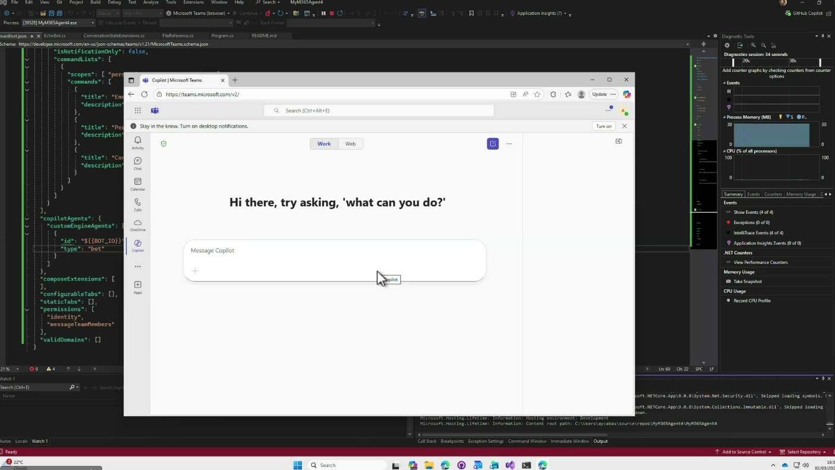Viewport: 835px width, 470px height.
Task: Switch to EchoBot.cs tab
Action: [x=55, y=36]
